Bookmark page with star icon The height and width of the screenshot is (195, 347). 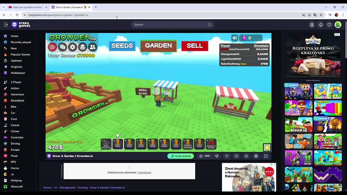tap(321, 15)
